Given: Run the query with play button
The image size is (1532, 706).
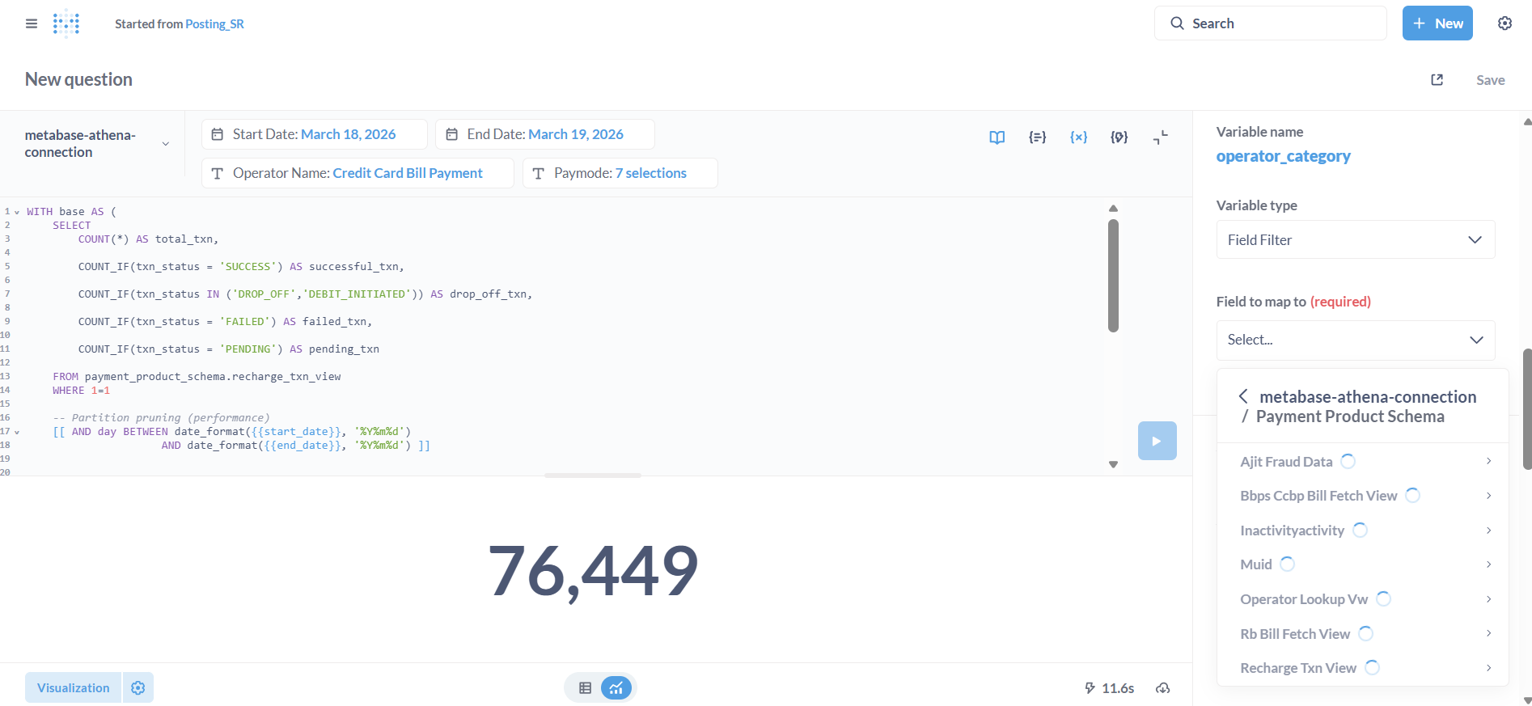Looking at the screenshot, I should pyautogui.click(x=1157, y=441).
